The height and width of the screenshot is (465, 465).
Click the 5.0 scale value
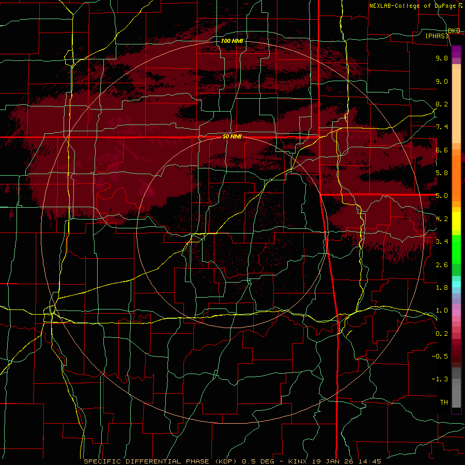coord(442,196)
